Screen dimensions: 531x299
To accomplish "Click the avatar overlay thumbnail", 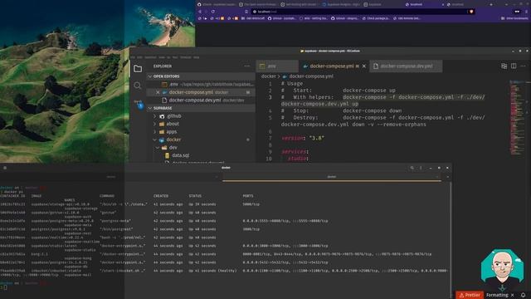I will tap(503, 269).
